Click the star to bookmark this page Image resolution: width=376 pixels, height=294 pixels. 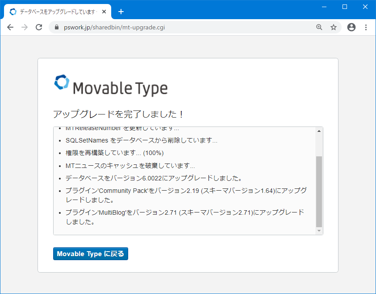[333, 27]
